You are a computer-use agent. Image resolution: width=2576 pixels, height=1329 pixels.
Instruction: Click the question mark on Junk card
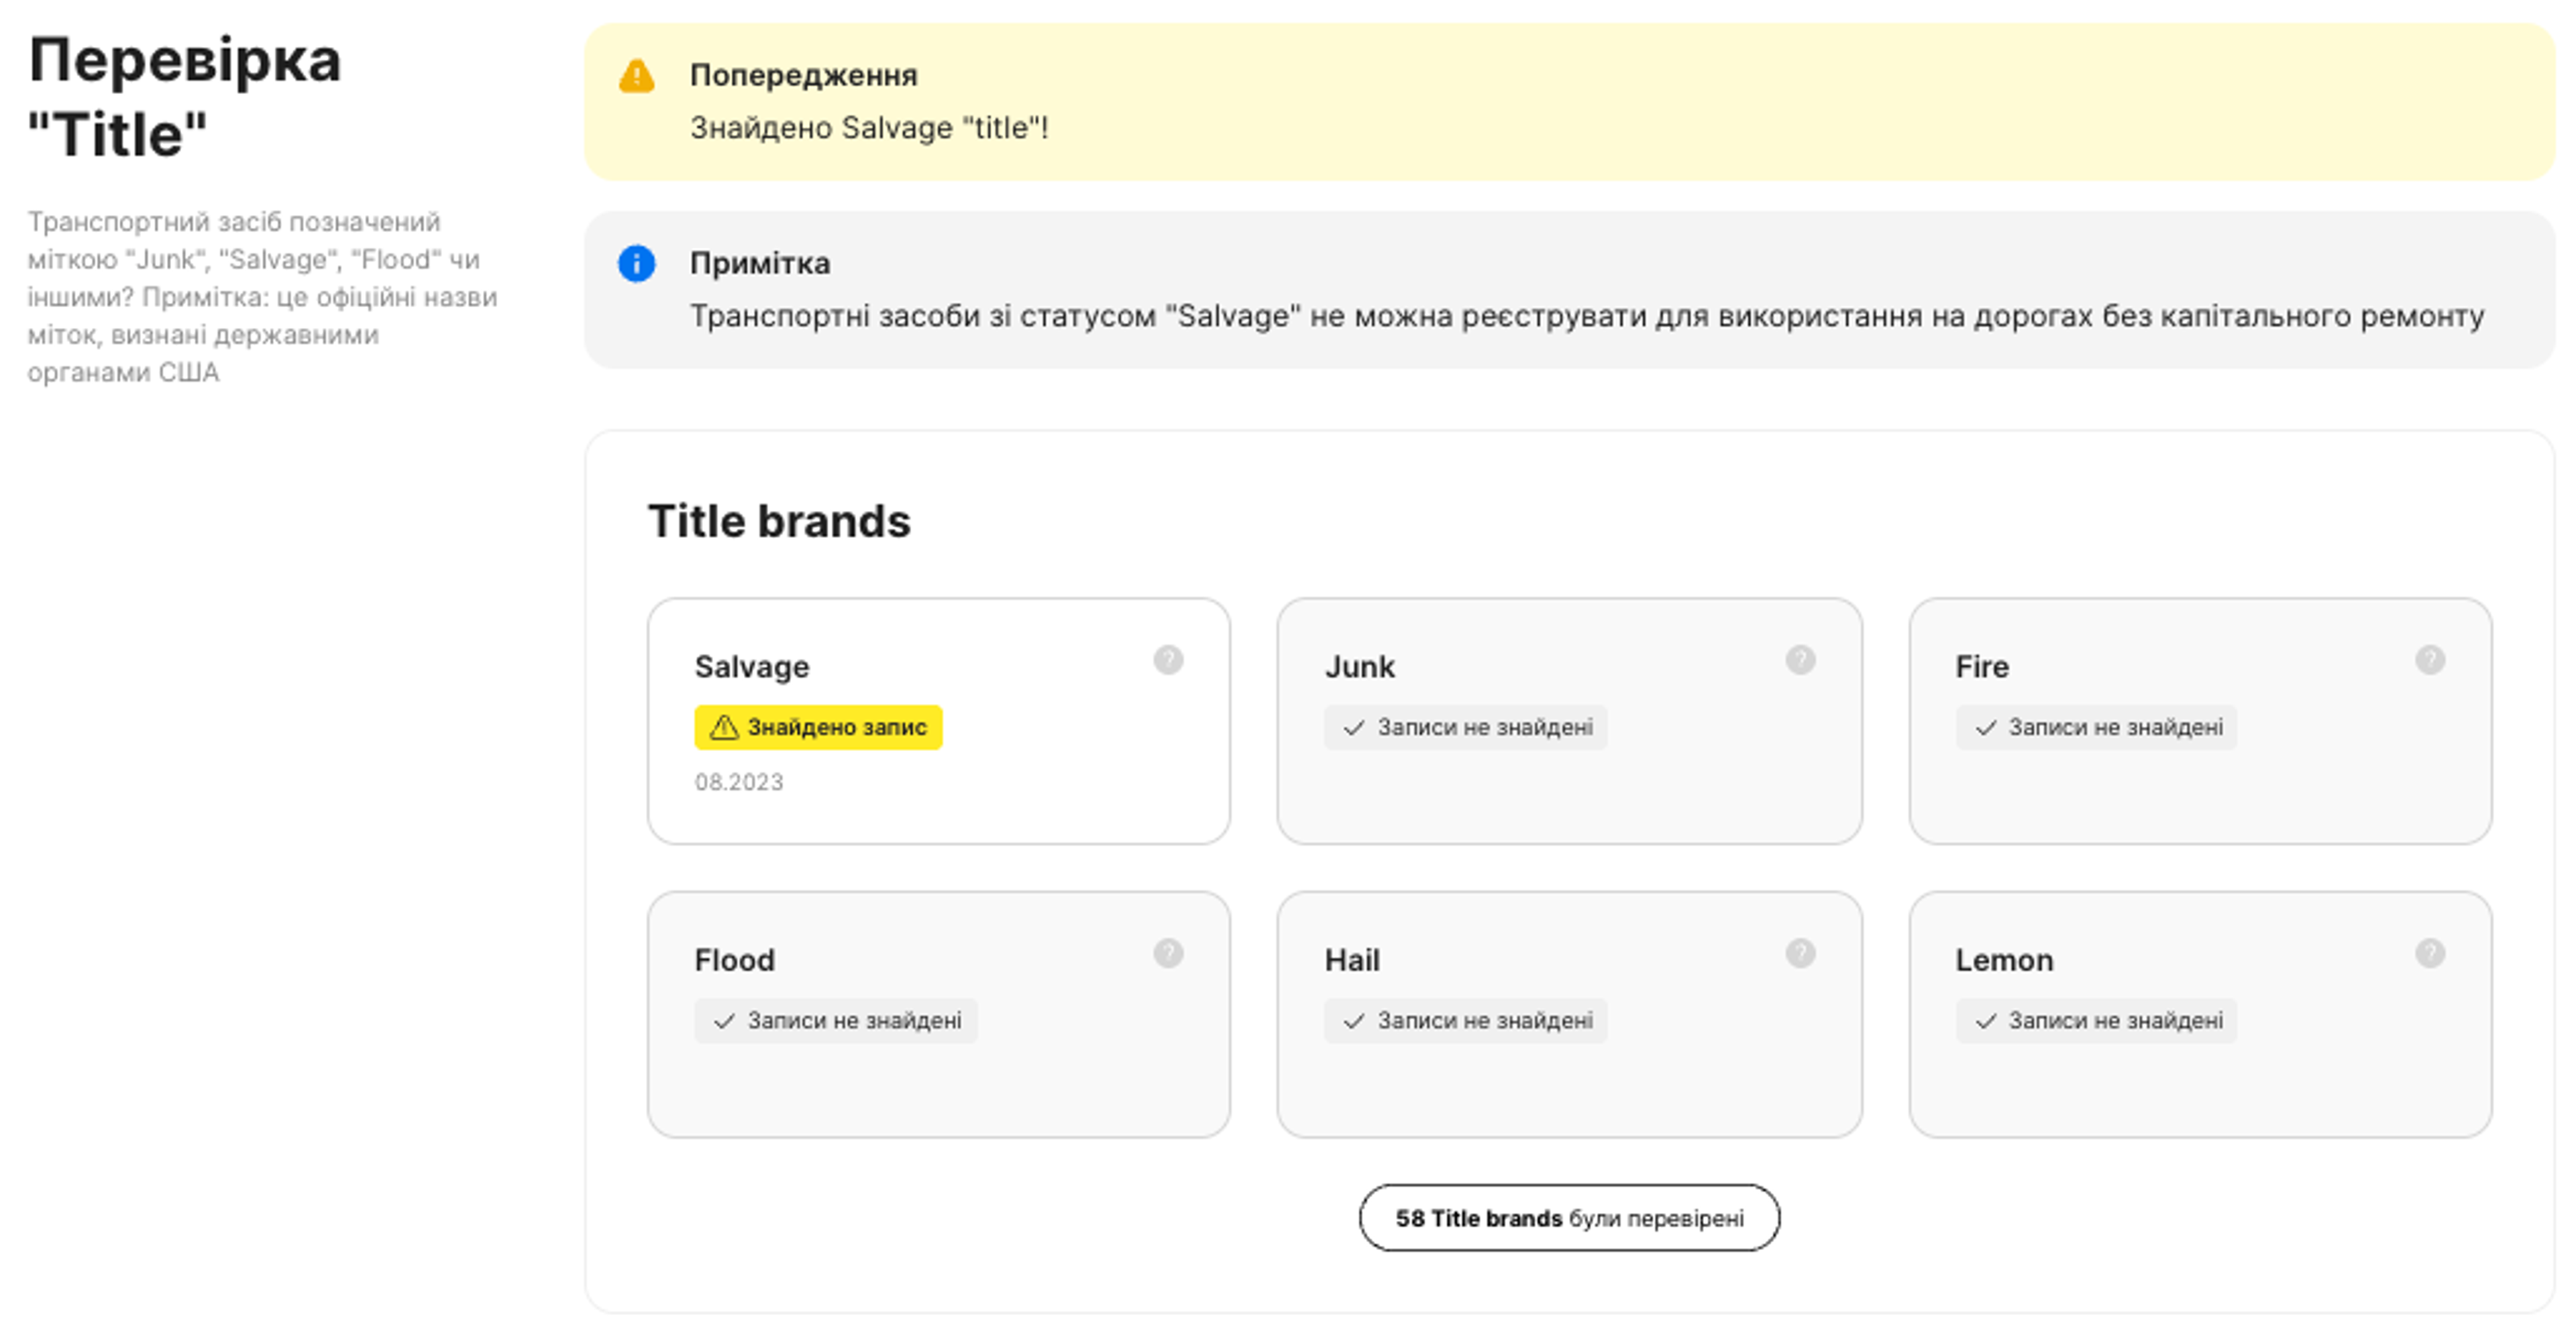[x=1800, y=660]
